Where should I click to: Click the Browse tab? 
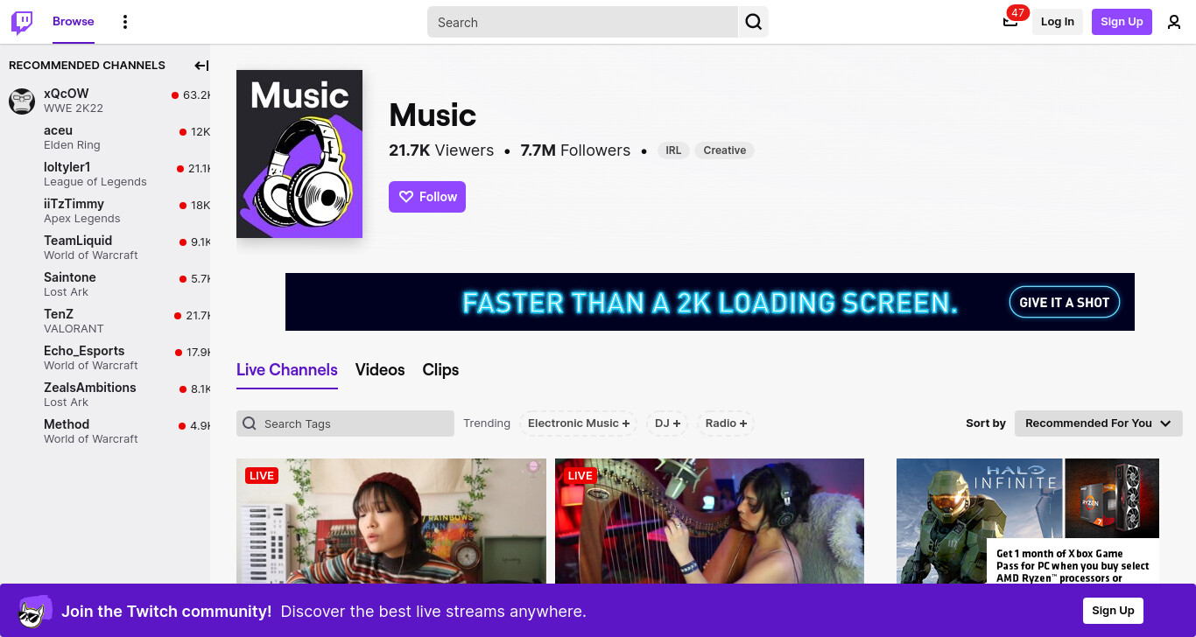(74, 22)
